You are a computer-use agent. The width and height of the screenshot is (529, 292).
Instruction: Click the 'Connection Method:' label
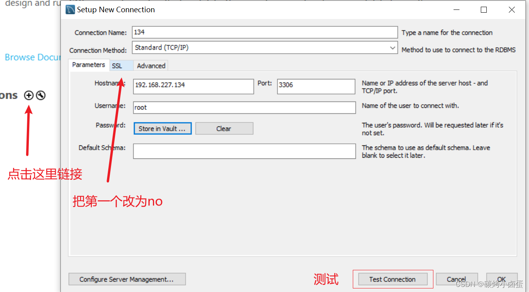tap(98, 51)
